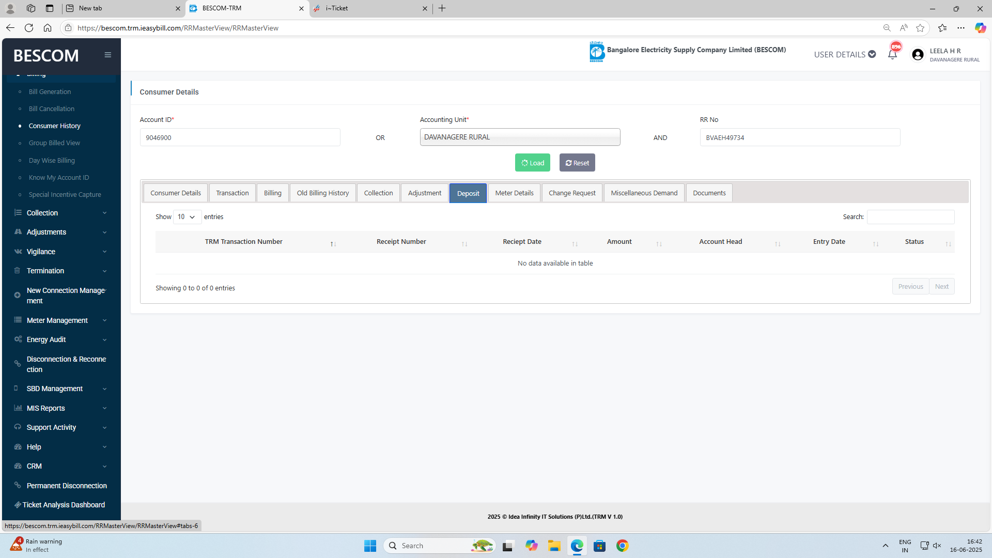Switch to the Transaction tab
Screen dimensions: 992x558
pos(233,193)
